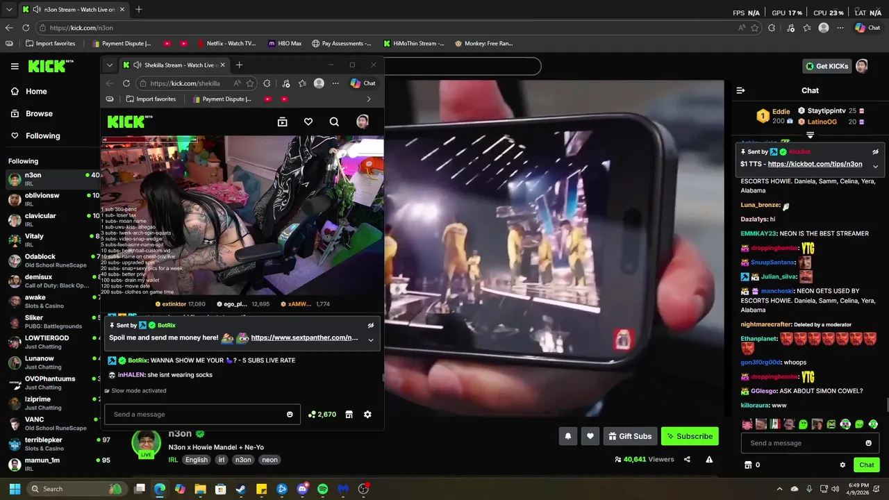Screen dimensions: 889x500
Task: Open Windows Start menu
Action: tap(15, 489)
